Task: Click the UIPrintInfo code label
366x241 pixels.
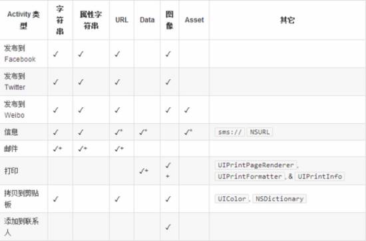Action: click(x=320, y=176)
